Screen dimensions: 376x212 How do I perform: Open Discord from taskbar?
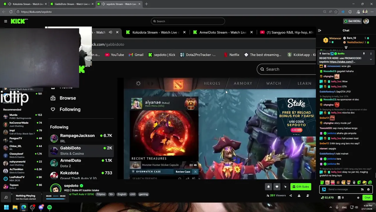[x=41, y=207]
